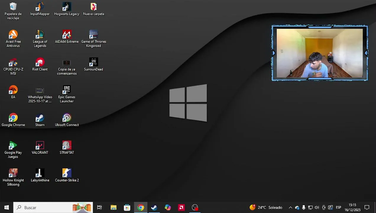Open the round taskbar app with red dot
This screenshot has height=213, width=376.
(x=195, y=207)
